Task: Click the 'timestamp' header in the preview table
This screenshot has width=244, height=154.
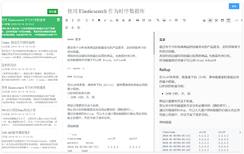Action: [169, 132]
